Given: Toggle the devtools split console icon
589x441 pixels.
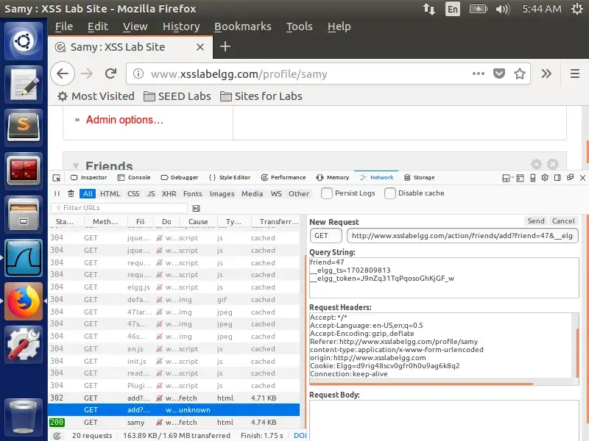Looking at the screenshot, I should pyautogui.click(x=520, y=178).
